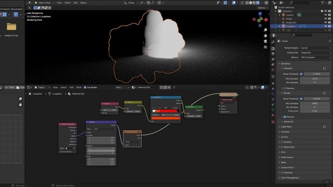Image resolution: width=333 pixels, height=187 pixels.
Task: Open the Output properties tab icon
Action: point(273,54)
